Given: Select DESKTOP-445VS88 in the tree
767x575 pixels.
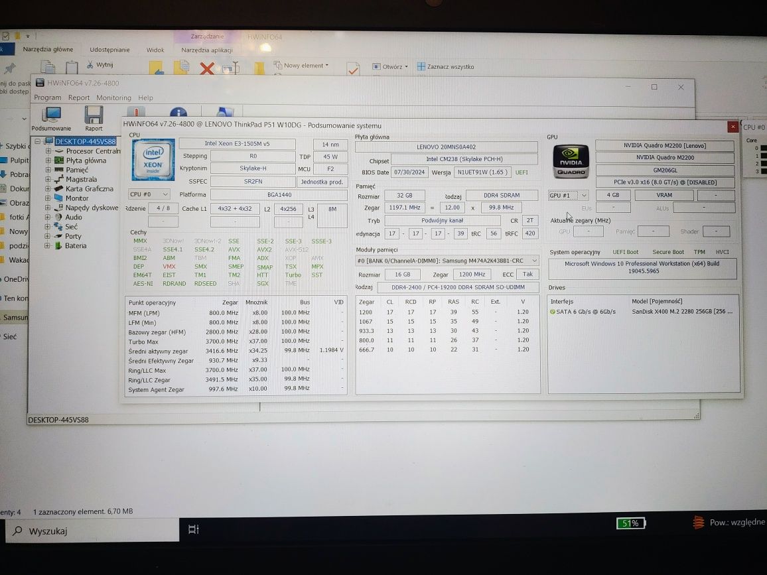Looking at the screenshot, I should point(86,141).
